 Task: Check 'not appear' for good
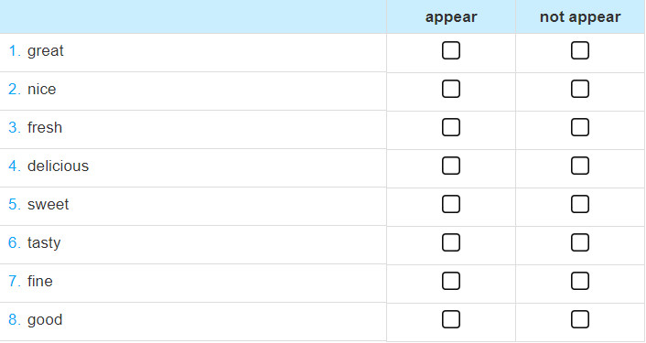click(x=580, y=319)
